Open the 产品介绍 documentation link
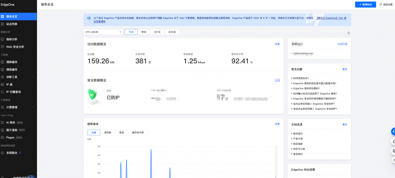Screen dimensions: 395x178 pyautogui.click(x=298, y=139)
